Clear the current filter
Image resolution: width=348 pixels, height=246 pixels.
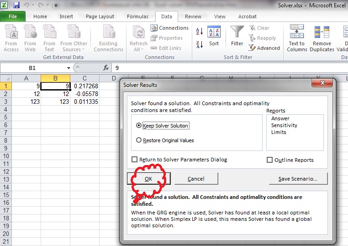pos(259,28)
